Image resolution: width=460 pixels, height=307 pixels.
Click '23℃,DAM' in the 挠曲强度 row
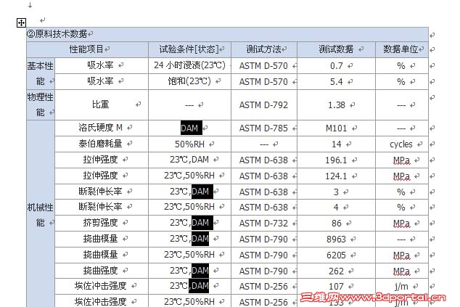pos(189,270)
